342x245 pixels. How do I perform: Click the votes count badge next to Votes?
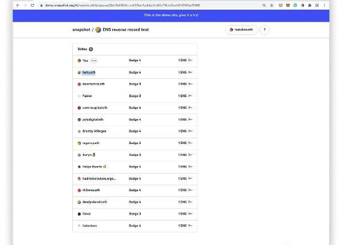click(x=91, y=49)
